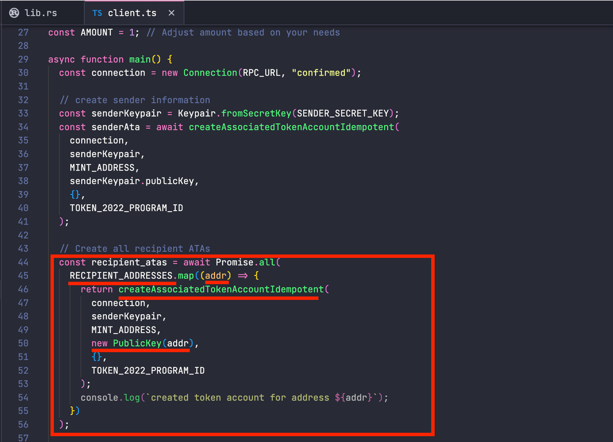Click the TS icon on client.ts tab
Image resolution: width=613 pixels, height=442 pixels.
coord(97,13)
